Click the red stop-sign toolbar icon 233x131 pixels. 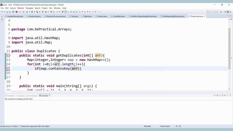click(x=17, y=12)
